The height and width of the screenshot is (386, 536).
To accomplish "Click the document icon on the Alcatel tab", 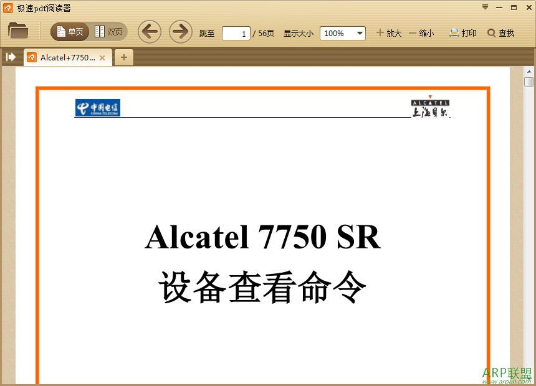I will coord(32,57).
